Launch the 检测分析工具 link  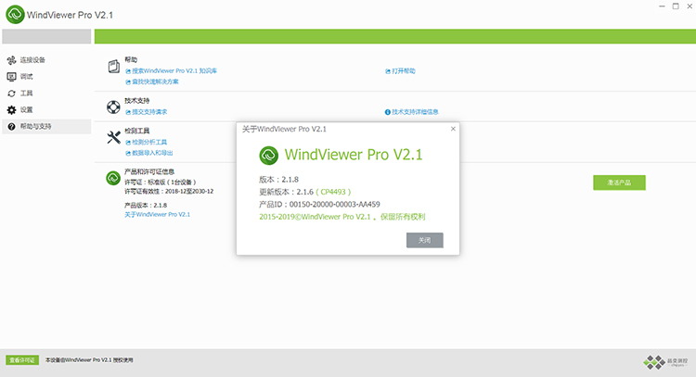[146, 143]
